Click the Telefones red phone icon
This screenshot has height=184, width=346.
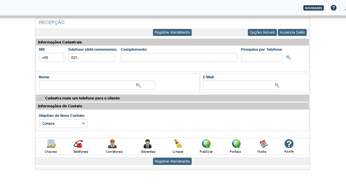tap(78, 144)
